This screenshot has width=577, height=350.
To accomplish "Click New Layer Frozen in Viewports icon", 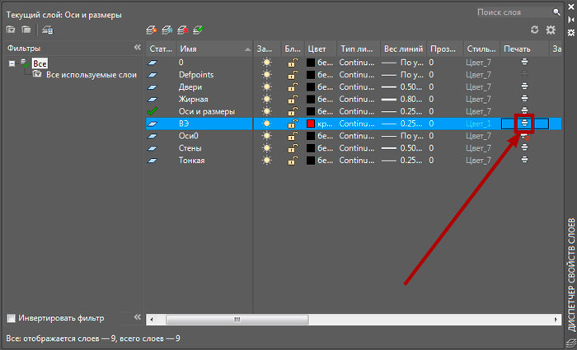I will click(x=167, y=30).
